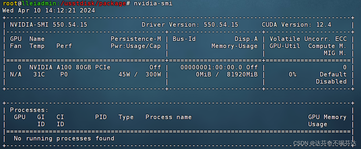
Task: Click the Bus-Id column header
Action: click(184, 39)
